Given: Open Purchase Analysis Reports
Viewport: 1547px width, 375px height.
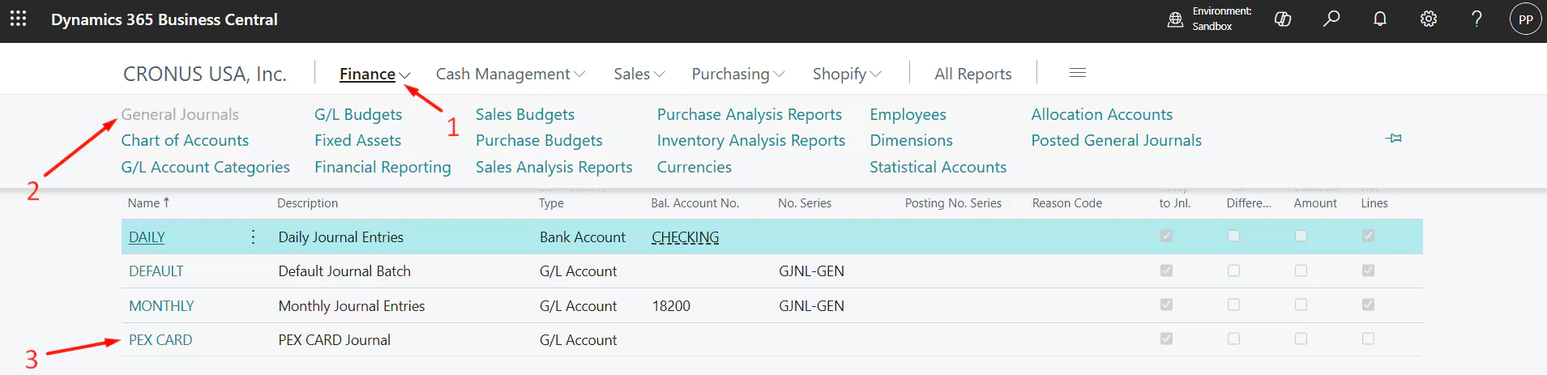Looking at the screenshot, I should 750,114.
